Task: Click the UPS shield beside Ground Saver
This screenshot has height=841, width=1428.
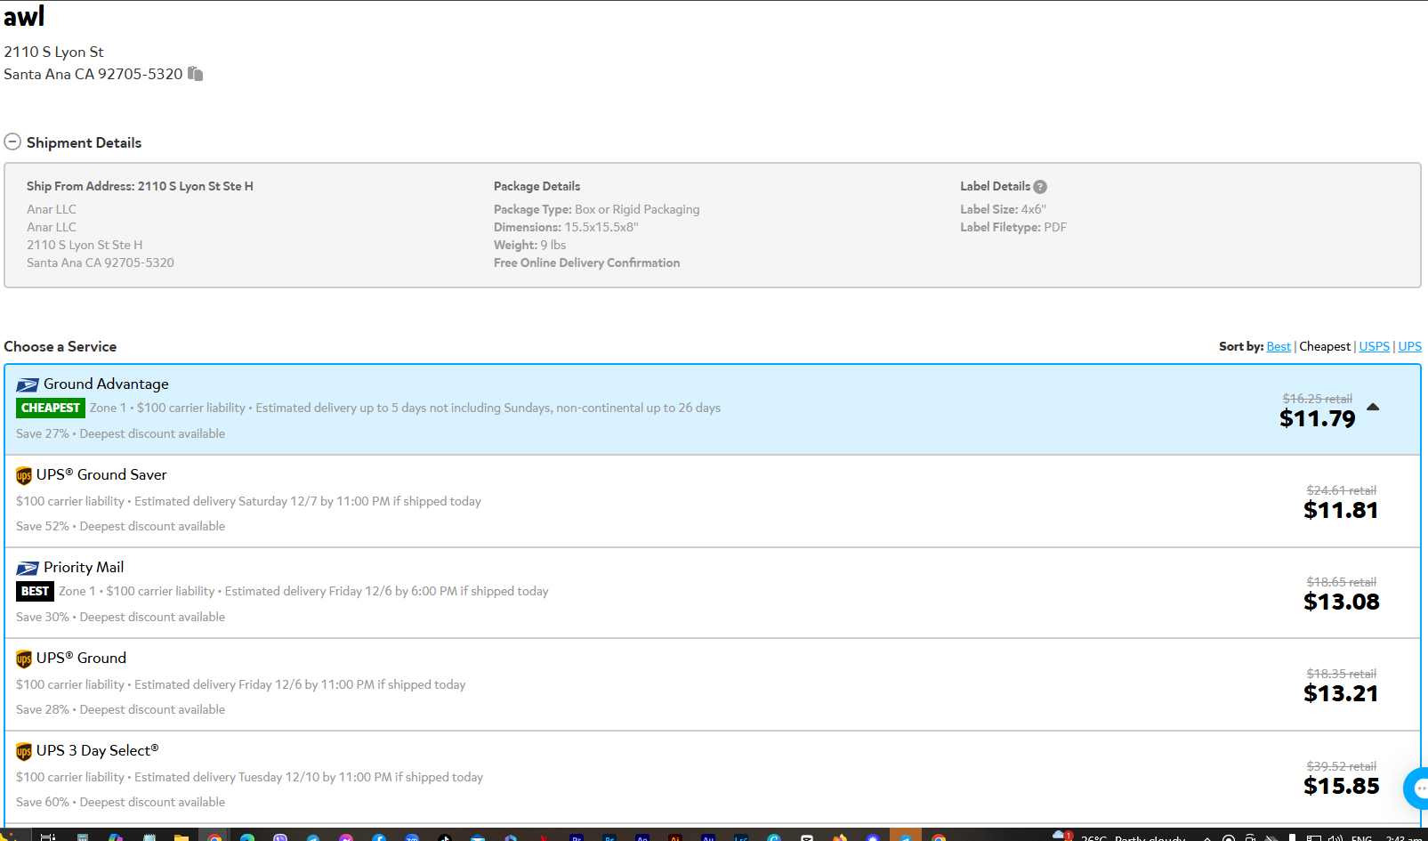Action: click(x=24, y=476)
